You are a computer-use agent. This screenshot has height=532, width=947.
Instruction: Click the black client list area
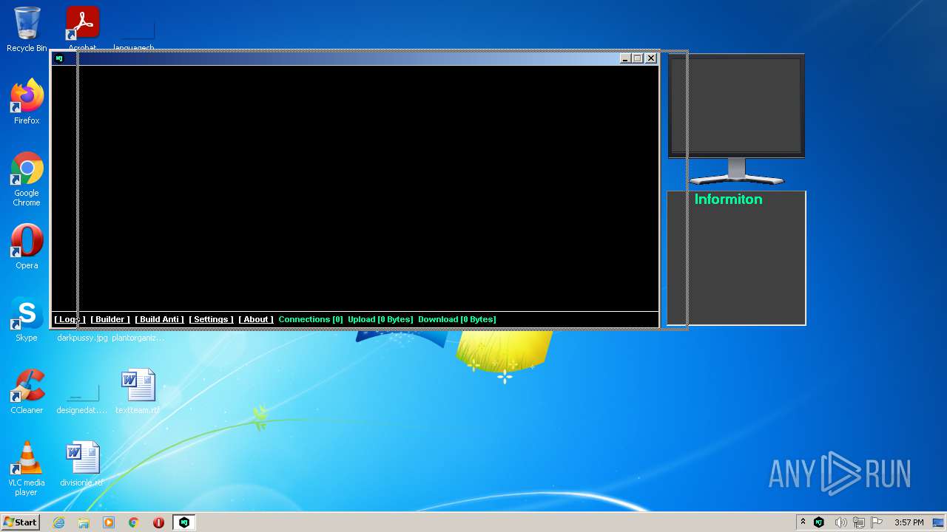[355, 188]
